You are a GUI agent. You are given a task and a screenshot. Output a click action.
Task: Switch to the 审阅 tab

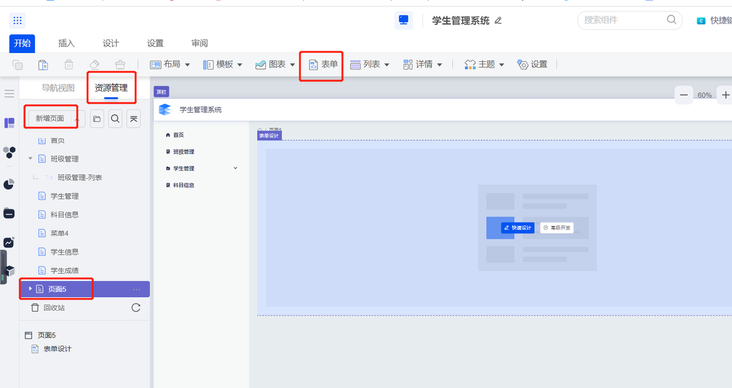(200, 43)
